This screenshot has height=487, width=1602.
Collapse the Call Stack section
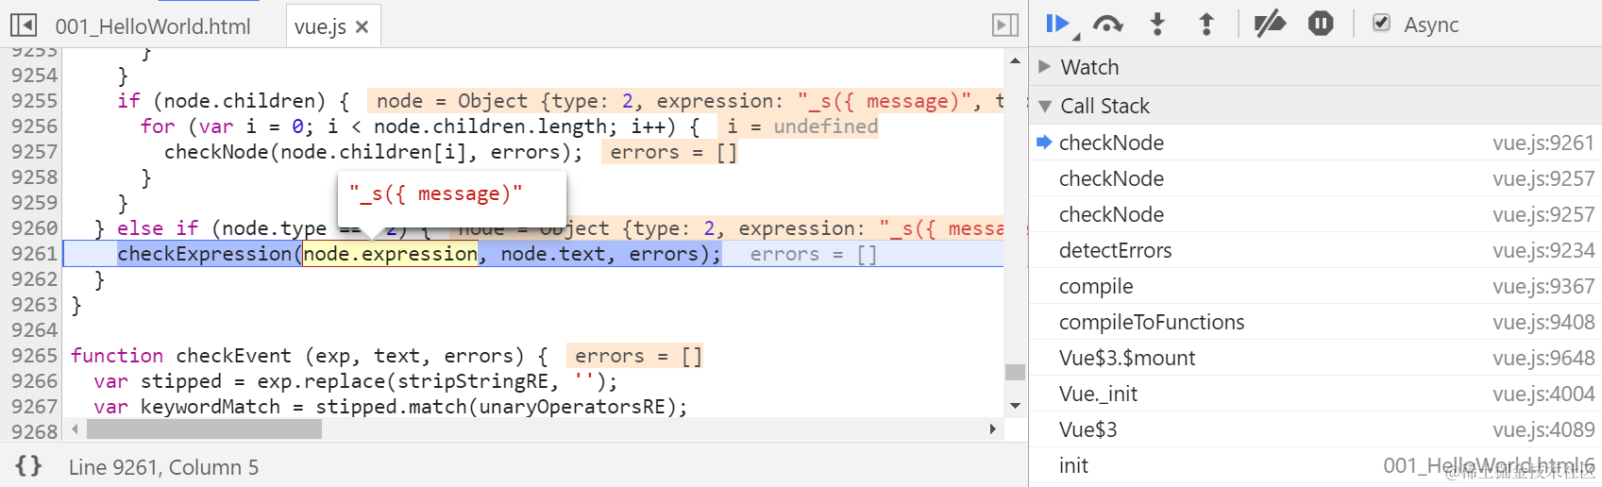(x=1044, y=106)
